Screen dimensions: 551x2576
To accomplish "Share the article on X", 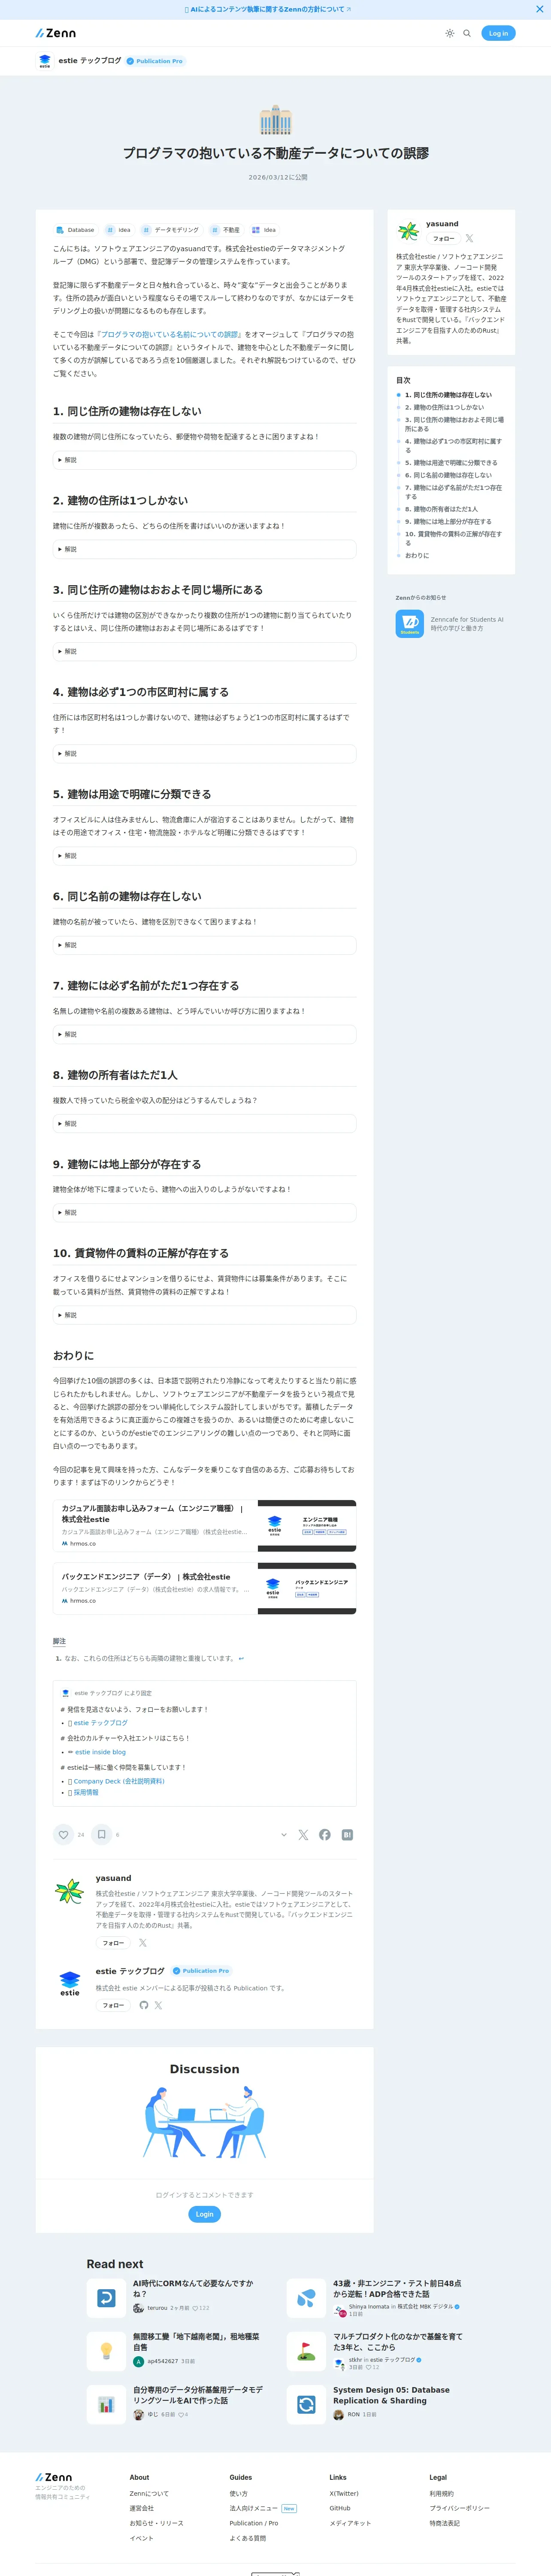I will pos(303,1835).
